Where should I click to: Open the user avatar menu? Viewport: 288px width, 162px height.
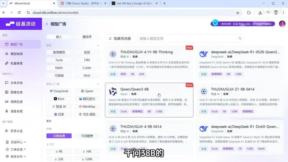tap(282, 24)
